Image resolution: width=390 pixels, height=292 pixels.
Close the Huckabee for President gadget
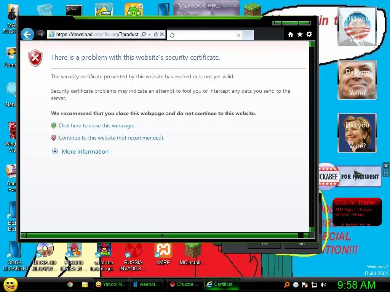click(x=386, y=166)
